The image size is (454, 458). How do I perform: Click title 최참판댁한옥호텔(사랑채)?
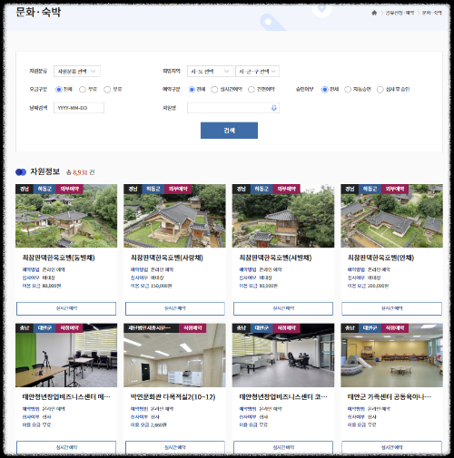click(167, 258)
